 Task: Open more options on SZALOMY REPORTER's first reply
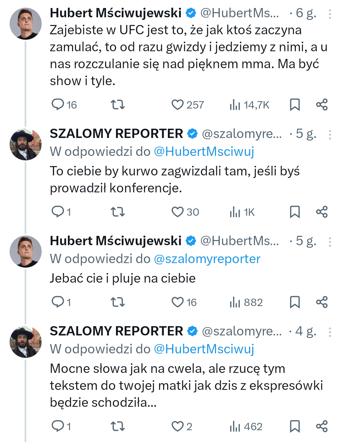(330, 134)
